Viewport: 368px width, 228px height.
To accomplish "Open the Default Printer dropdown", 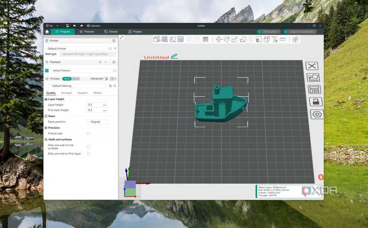I will (x=77, y=49).
